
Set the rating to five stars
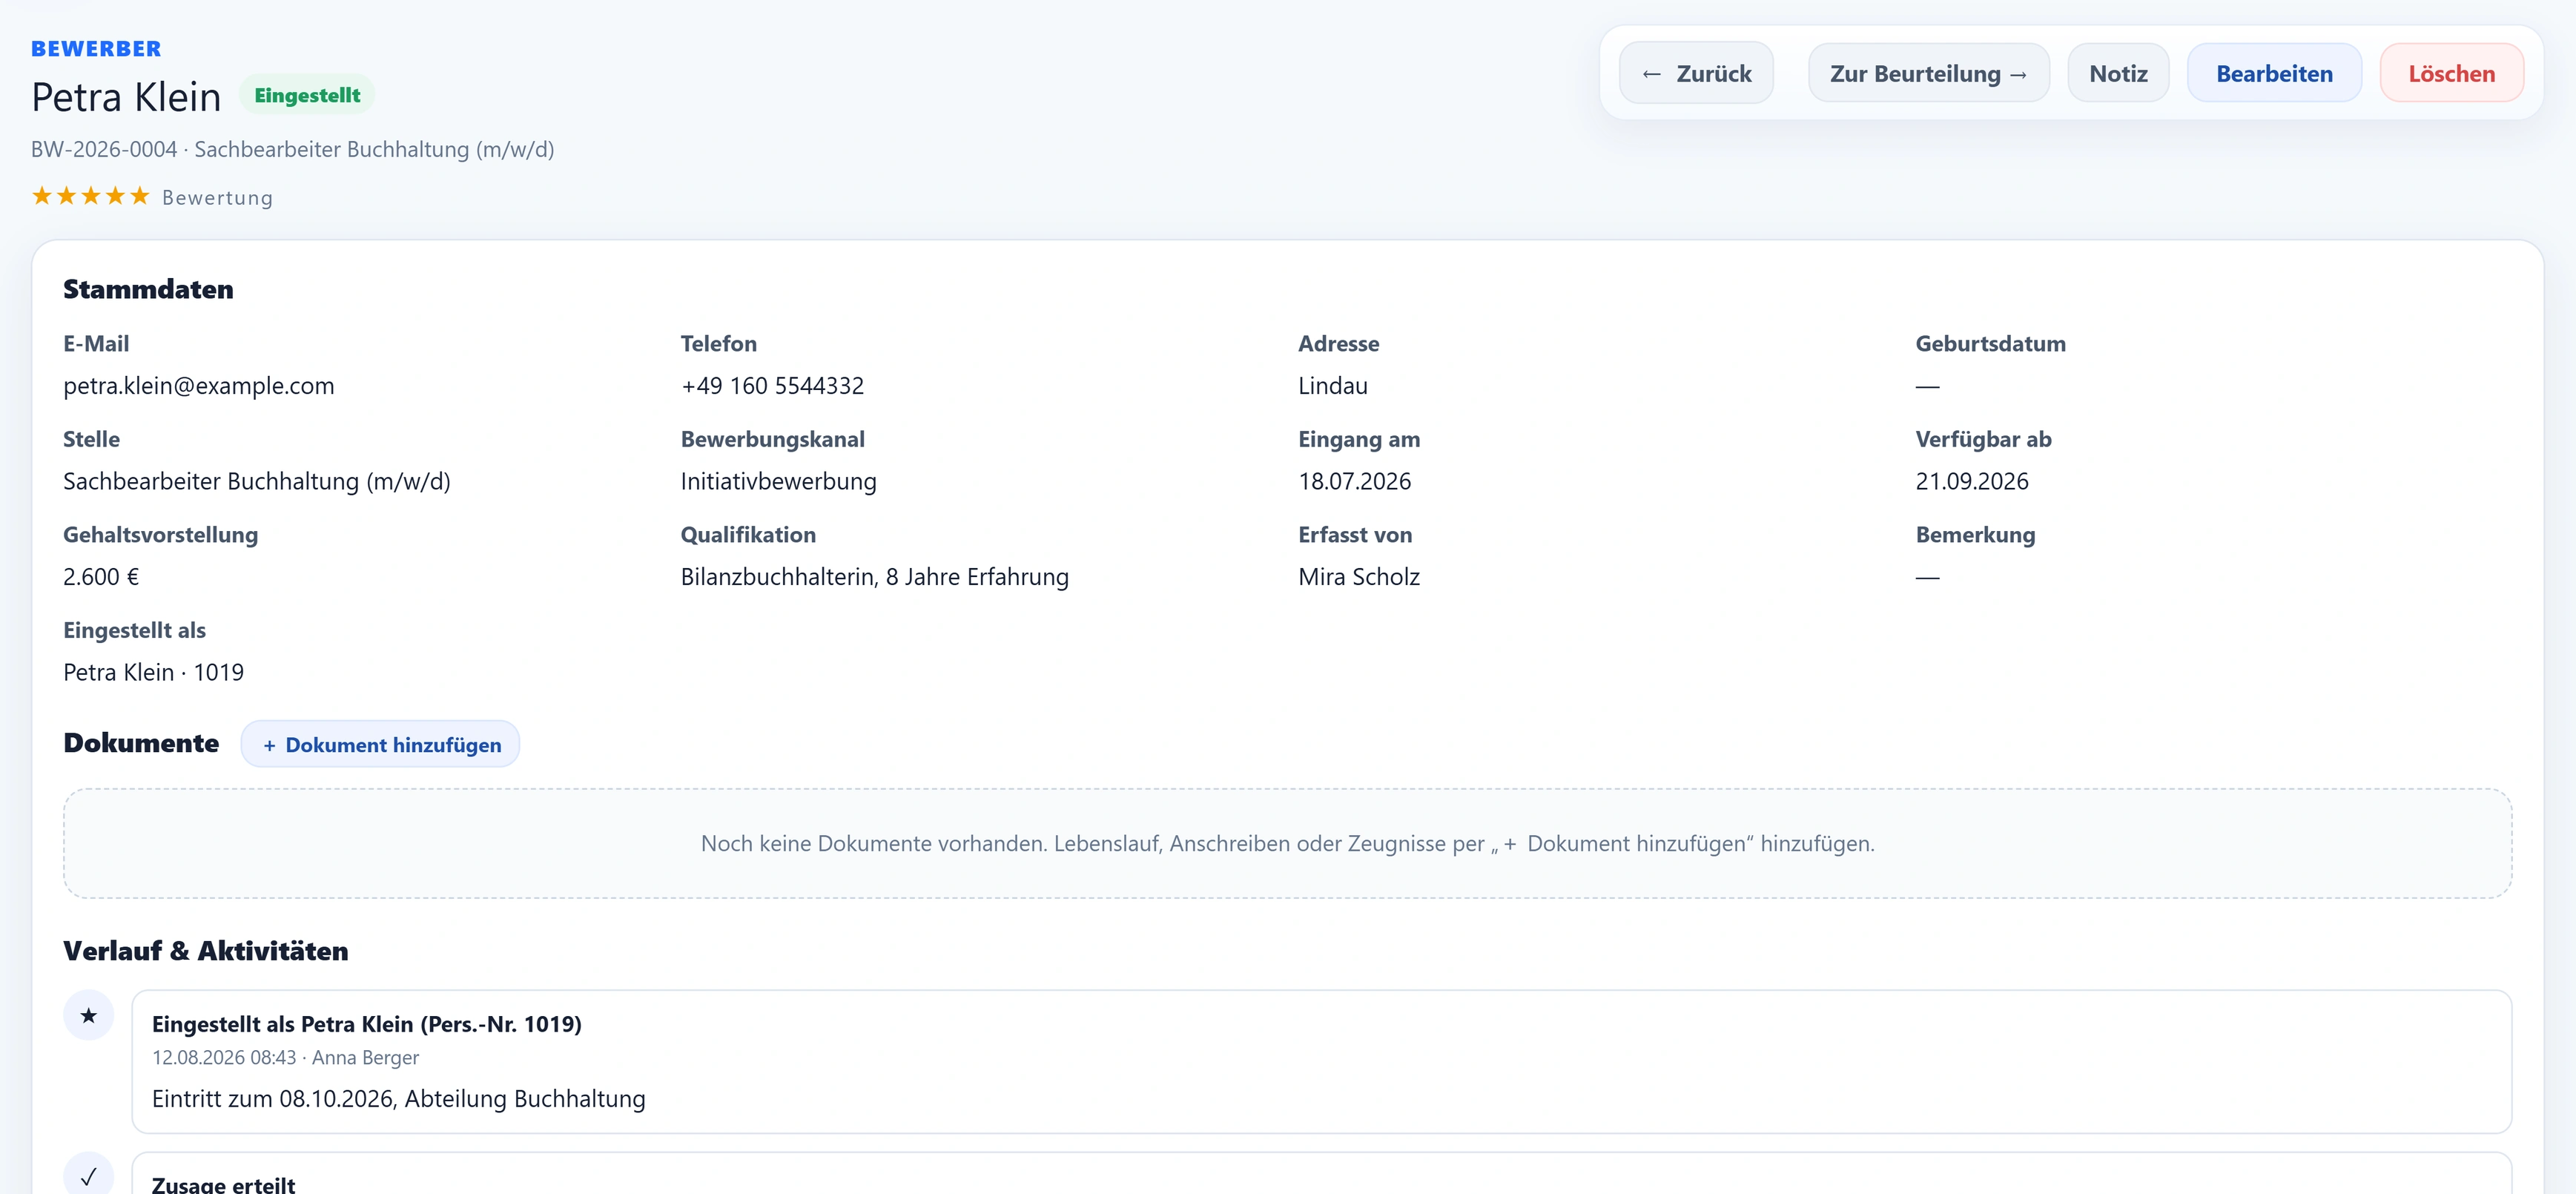[x=140, y=196]
